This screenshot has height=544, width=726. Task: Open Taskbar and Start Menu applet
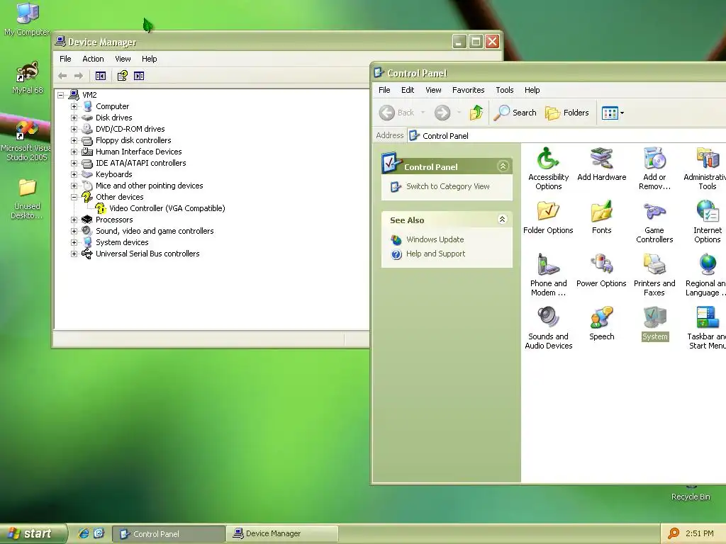pyautogui.click(x=707, y=328)
